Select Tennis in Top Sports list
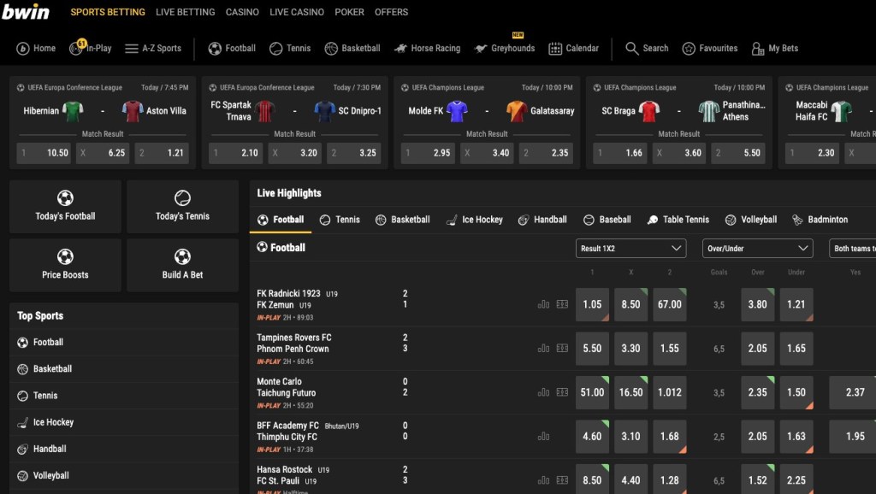The height and width of the screenshot is (494, 876). tap(124, 396)
